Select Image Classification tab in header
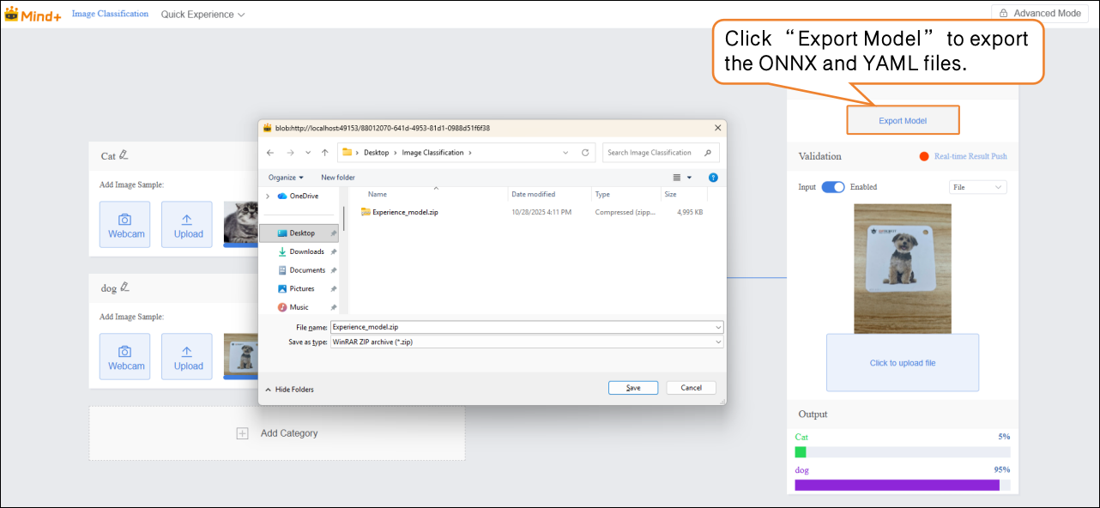Screen dimensions: 1100x508 110,15
